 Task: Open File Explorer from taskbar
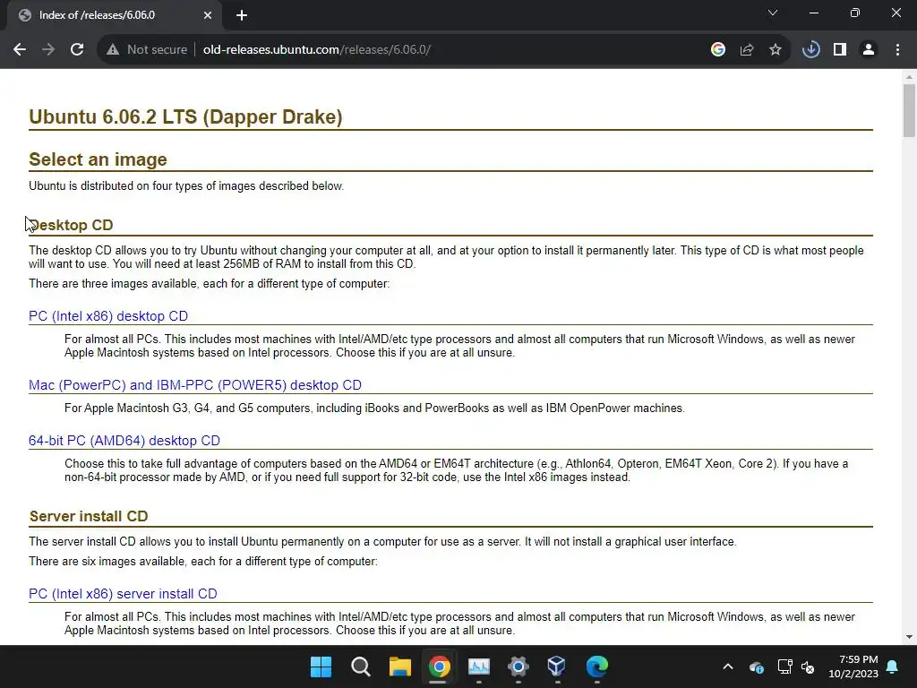[400, 666]
